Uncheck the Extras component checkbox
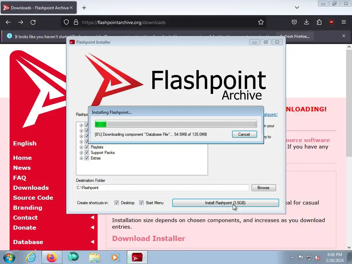Viewport: 352px width, 264px height. tap(87, 158)
